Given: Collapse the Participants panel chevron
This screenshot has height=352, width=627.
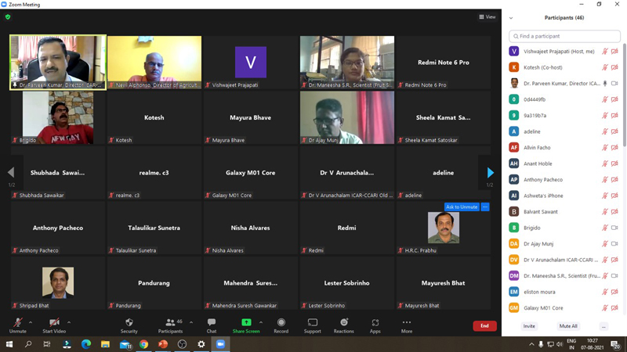Looking at the screenshot, I should [511, 18].
